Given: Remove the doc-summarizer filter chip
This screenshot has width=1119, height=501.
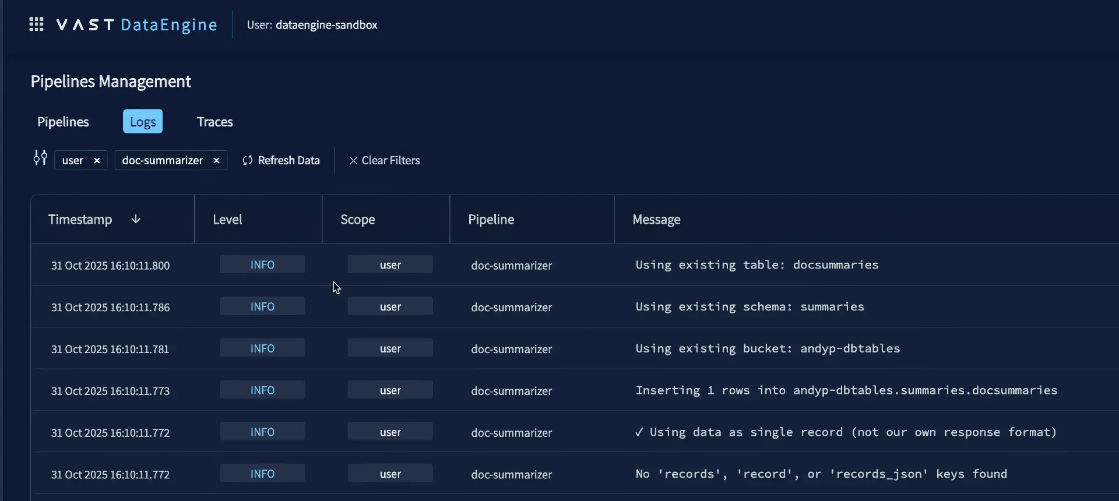Looking at the screenshot, I should coord(216,160).
